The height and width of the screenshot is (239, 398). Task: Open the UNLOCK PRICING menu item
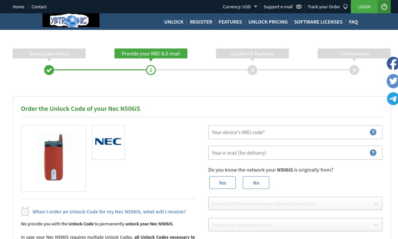pos(268,22)
